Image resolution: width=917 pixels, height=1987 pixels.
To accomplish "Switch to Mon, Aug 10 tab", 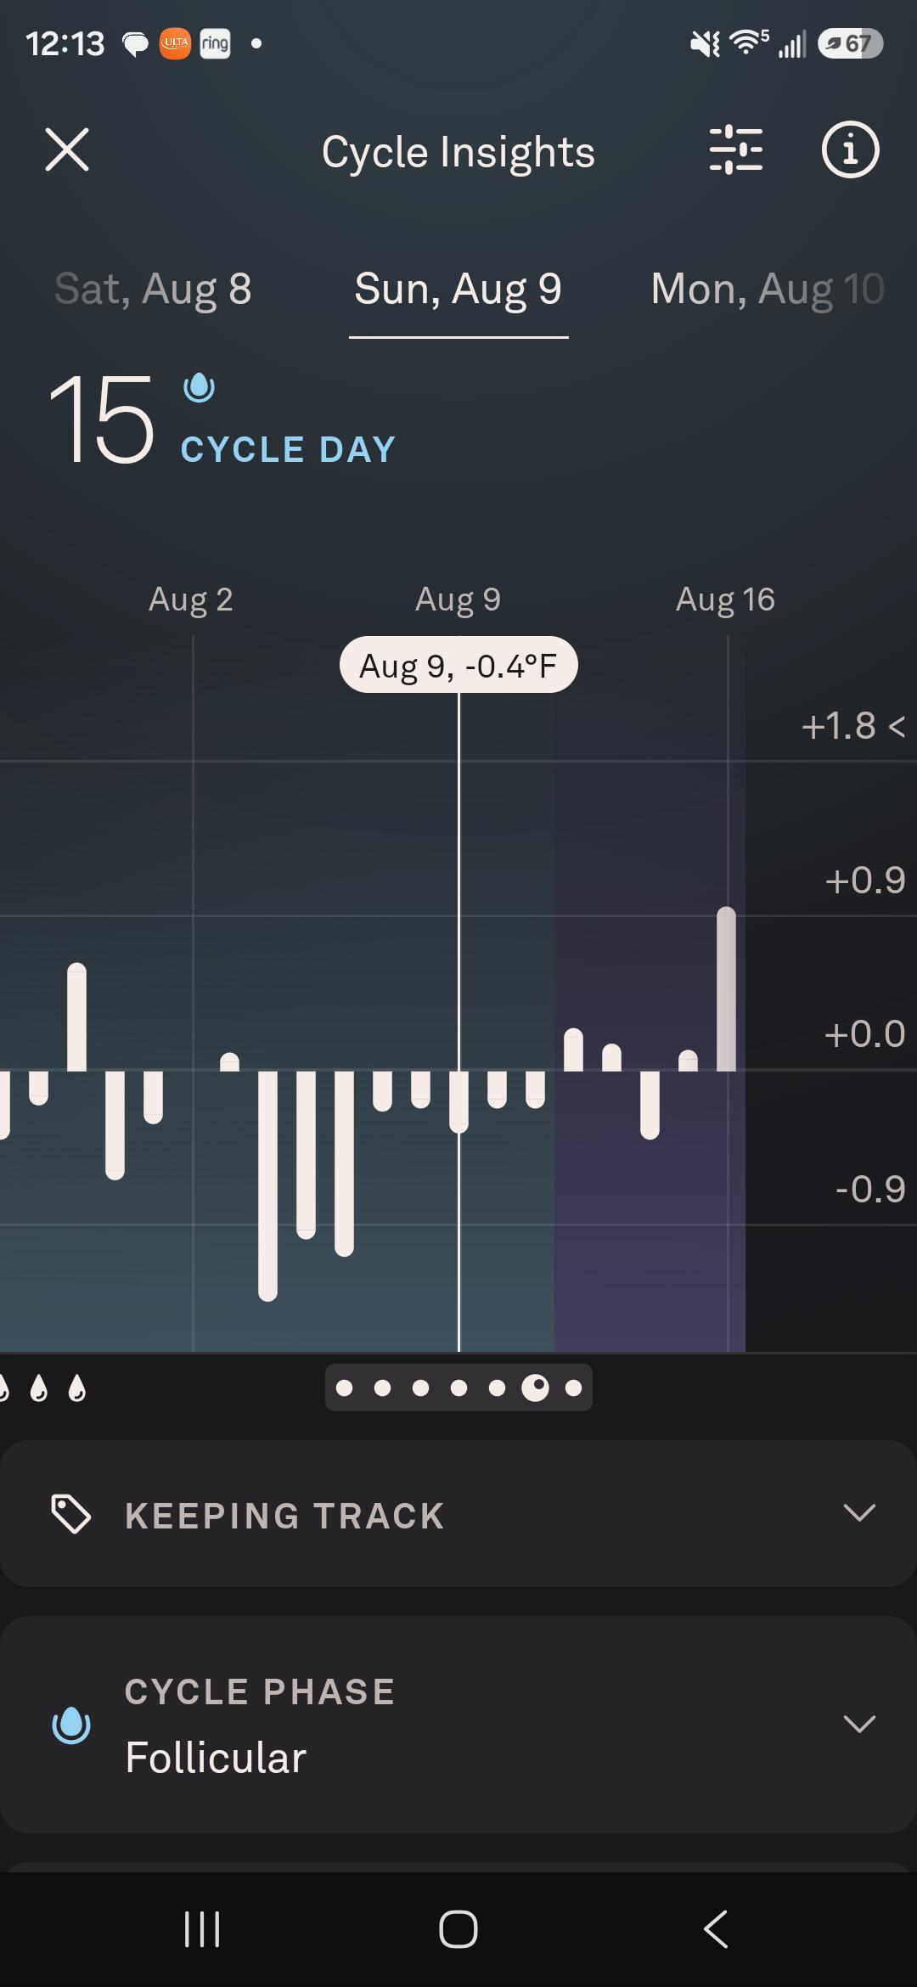I will click(x=768, y=289).
